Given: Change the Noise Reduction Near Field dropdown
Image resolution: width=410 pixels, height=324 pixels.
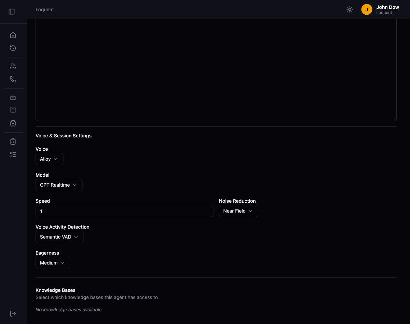Looking at the screenshot, I should click(x=238, y=211).
